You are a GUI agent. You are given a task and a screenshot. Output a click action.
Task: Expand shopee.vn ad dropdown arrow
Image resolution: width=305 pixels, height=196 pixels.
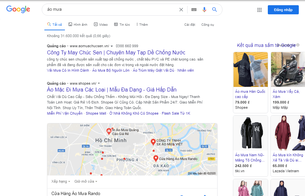click(99, 83)
